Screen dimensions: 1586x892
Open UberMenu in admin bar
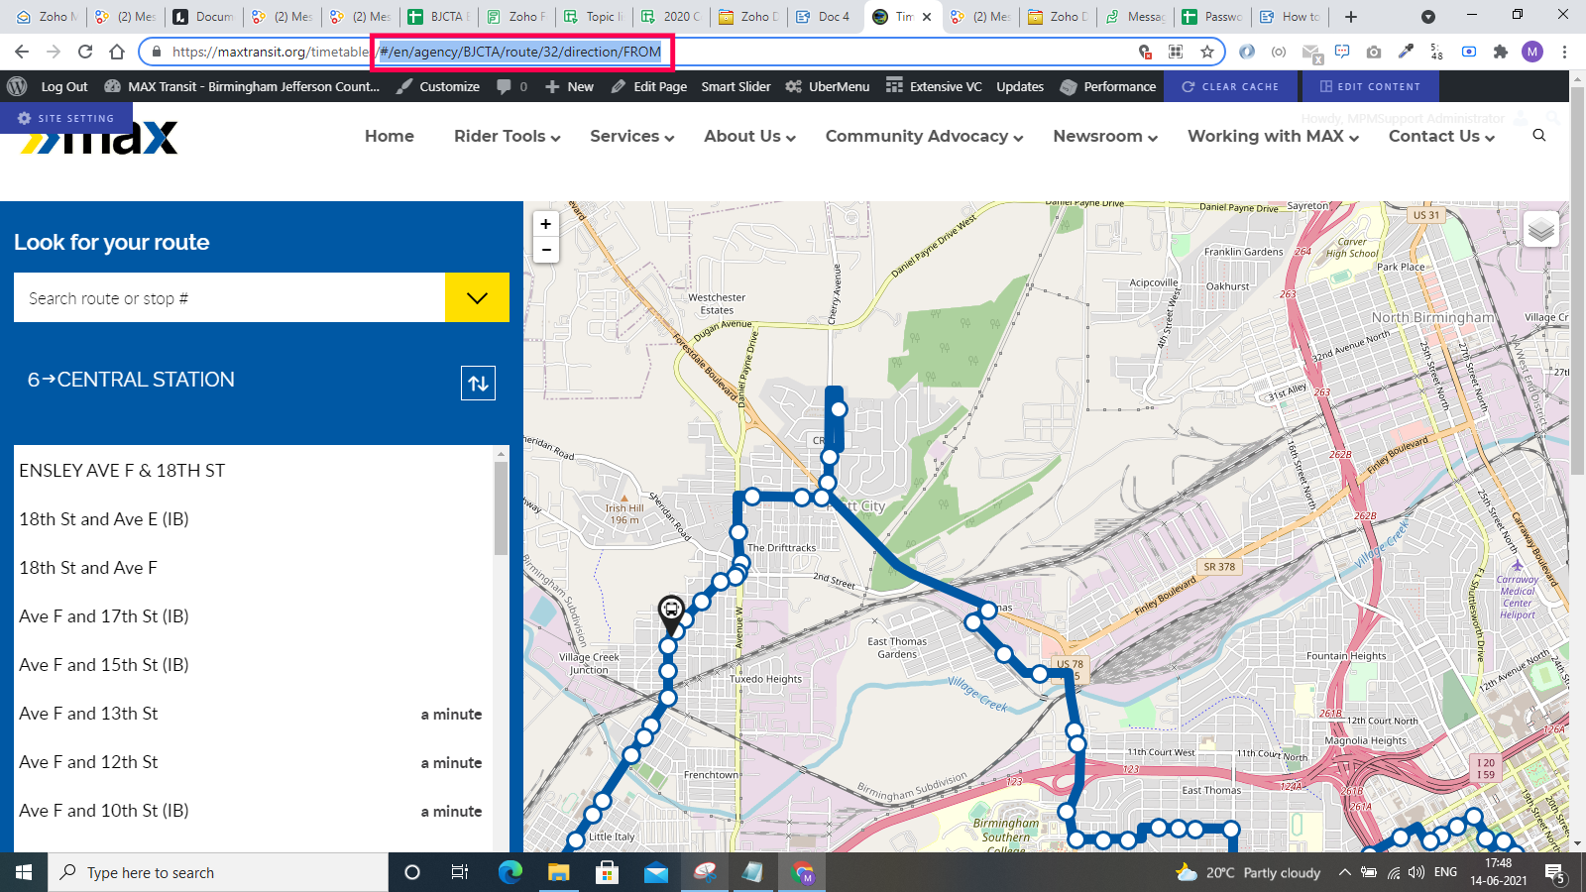click(828, 86)
